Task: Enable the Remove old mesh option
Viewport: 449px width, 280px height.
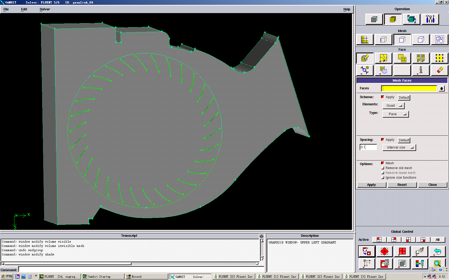Action: tap(383, 168)
